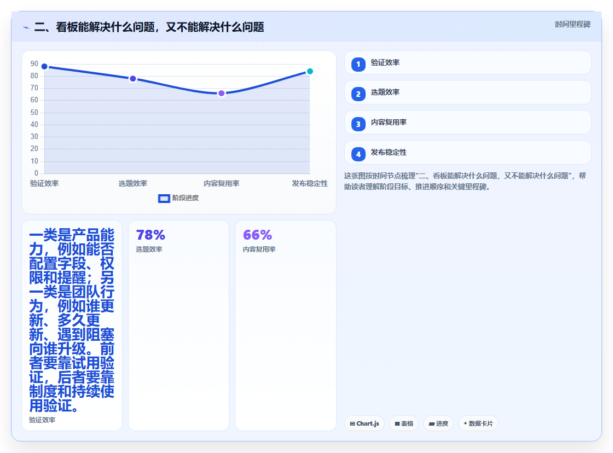Viewport: 613px width, 453px height.
Task: Click the large blue text card paragraph
Action: coord(72,320)
